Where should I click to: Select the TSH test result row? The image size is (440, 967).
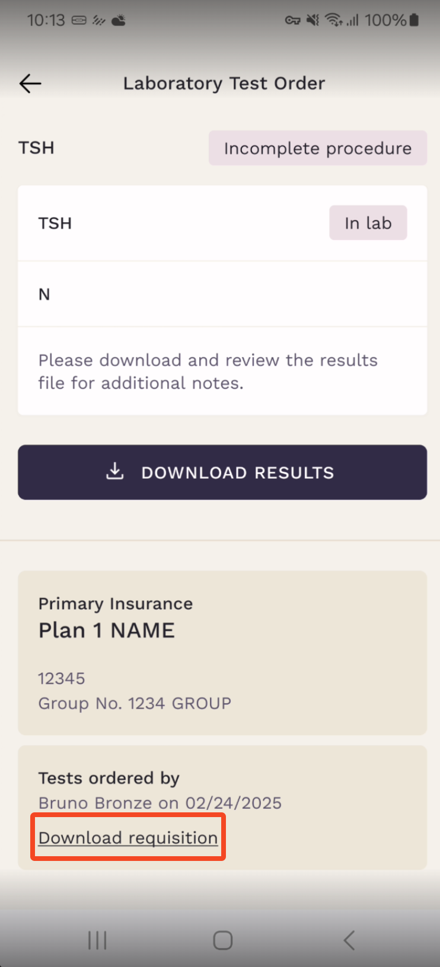coord(222,223)
